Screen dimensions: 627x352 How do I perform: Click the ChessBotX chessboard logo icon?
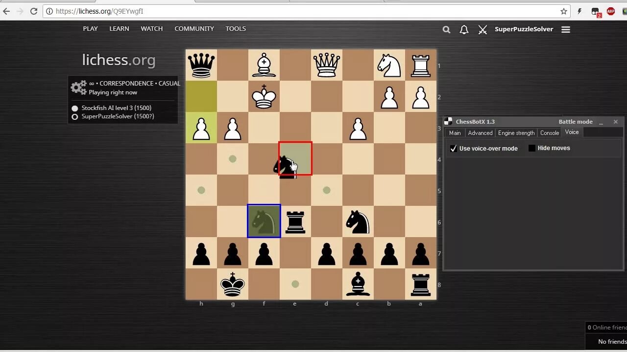click(448, 121)
